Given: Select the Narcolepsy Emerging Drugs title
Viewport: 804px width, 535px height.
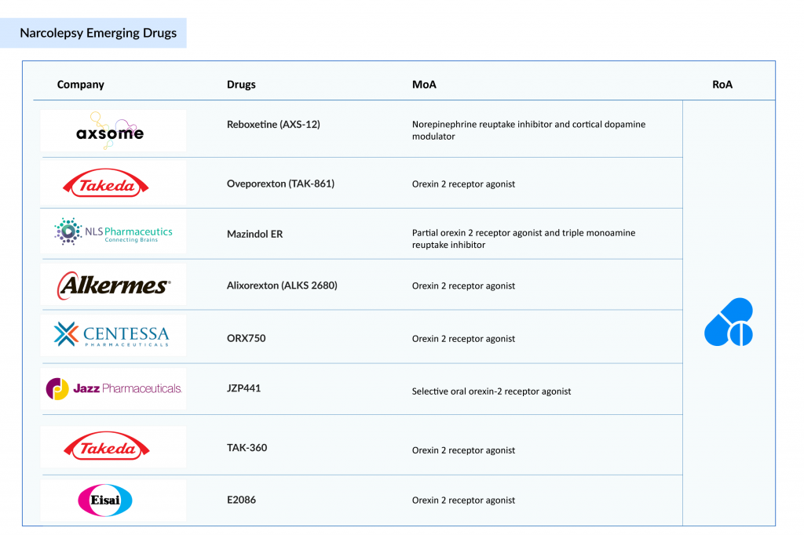Looking at the screenshot, I should pos(98,33).
